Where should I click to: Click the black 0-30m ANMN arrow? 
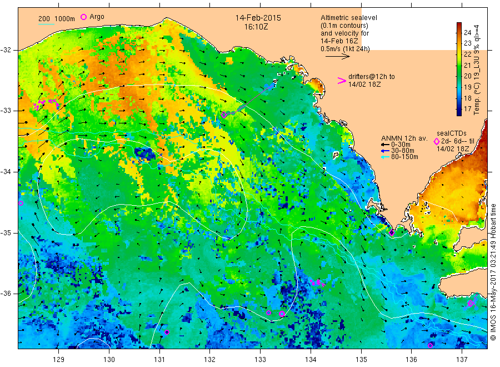tap(385, 145)
